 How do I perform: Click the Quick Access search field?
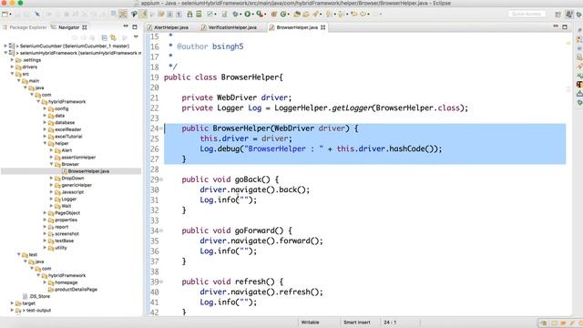[x=527, y=15]
